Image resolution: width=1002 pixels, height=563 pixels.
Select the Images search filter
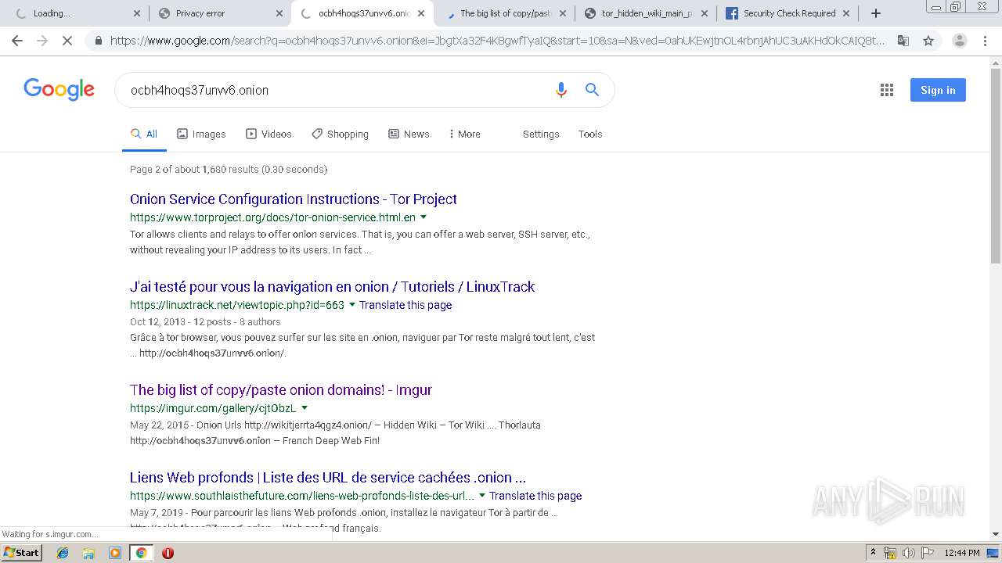click(201, 134)
